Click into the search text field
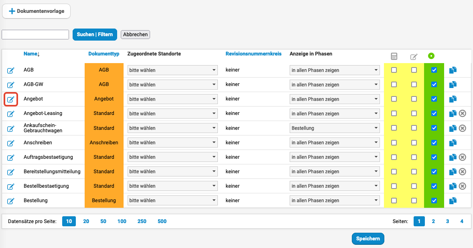Viewport: 473px width, 248px height. point(35,35)
